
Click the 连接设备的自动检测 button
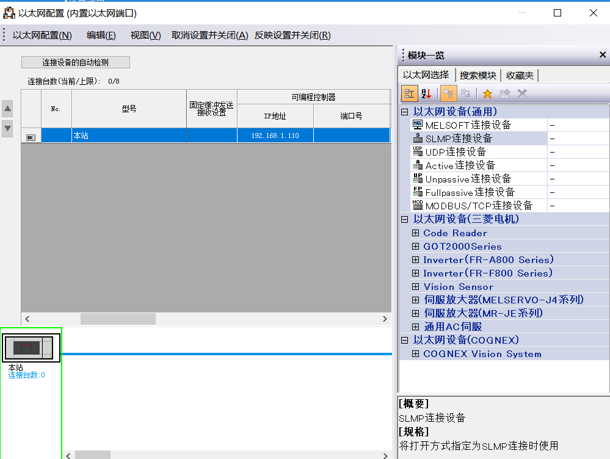click(x=76, y=62)
